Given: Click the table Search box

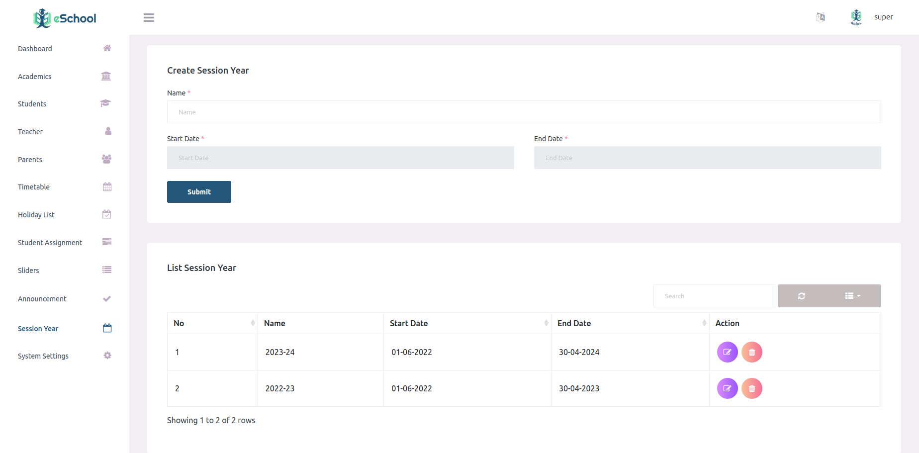Looking at the screenshot, I should coord(714,296).
